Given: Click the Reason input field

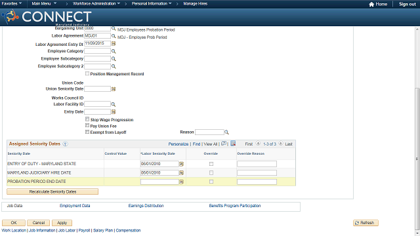Looking at the screenshot, I should pos(209,132).
